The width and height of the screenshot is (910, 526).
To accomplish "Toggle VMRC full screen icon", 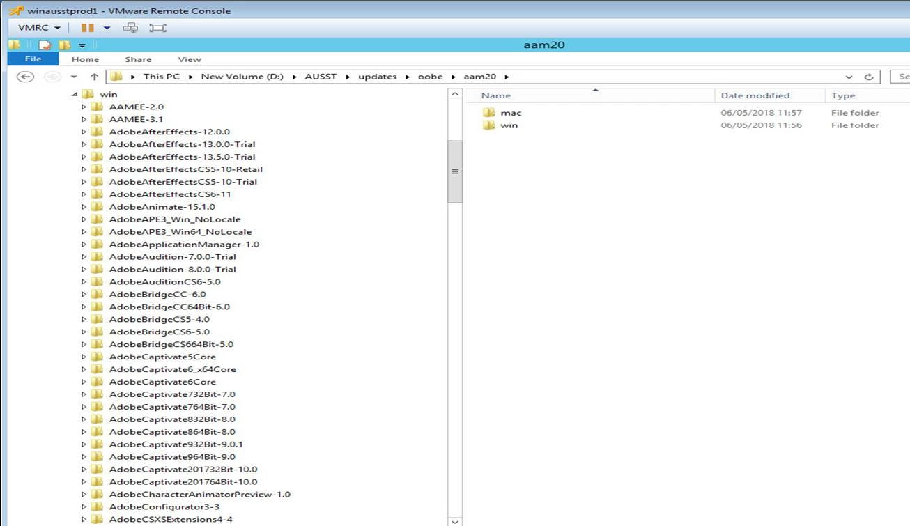I will tap(158, 28).
